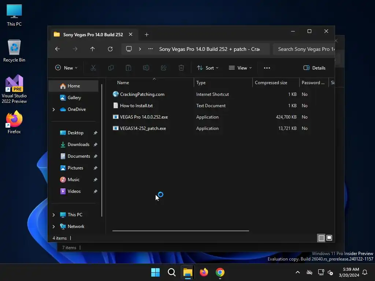This screenshot has height=281, width=375.
Task: Show hidden breadcrumb path ellipsis
Action: (151, 49)
